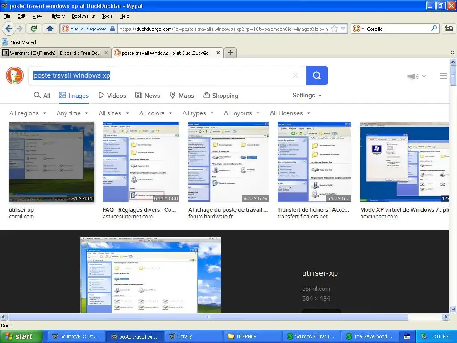Switch to the Shopping tab
The image size is (457, 343).
click(x=220, y=96)
